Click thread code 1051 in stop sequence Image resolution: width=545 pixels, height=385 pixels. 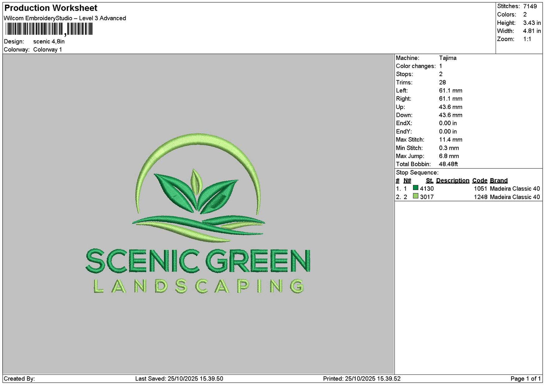(481, 189)
